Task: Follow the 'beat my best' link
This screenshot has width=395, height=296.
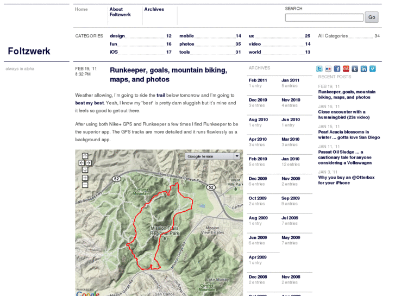Action: (90, 103)
